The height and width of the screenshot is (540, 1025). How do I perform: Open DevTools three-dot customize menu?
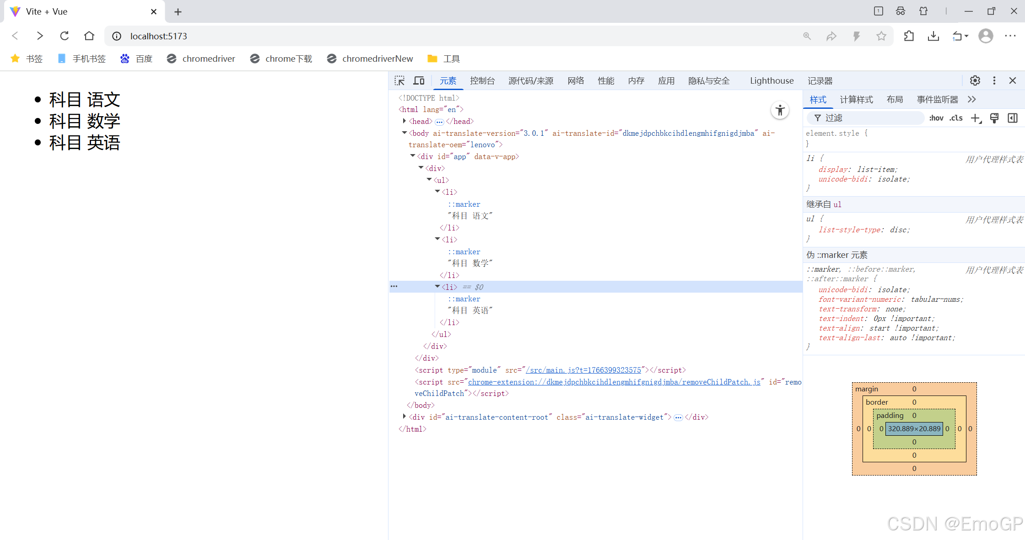(994, 81)
